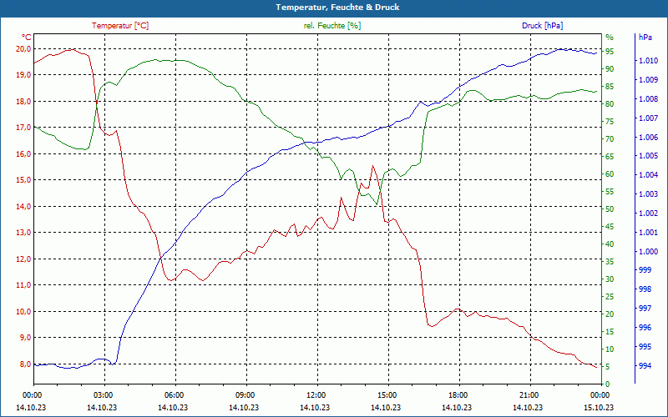
Task: Click the 21:00 time axis label
Action: pos(528,394)
